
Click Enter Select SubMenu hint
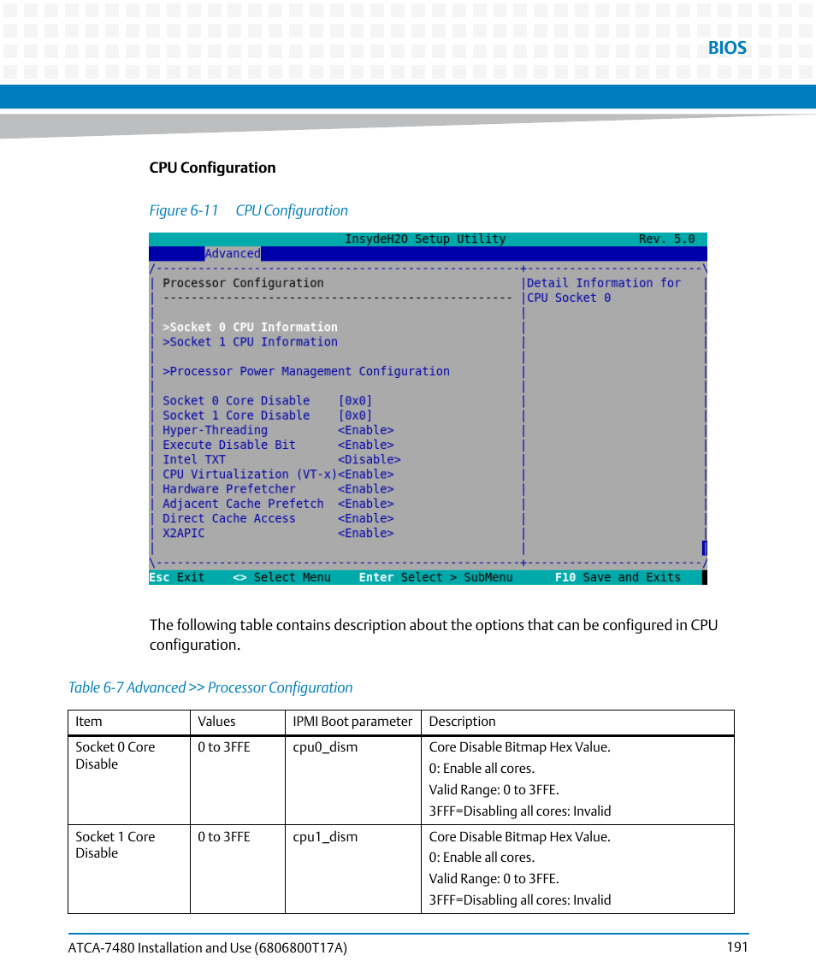tap(435, 577)
